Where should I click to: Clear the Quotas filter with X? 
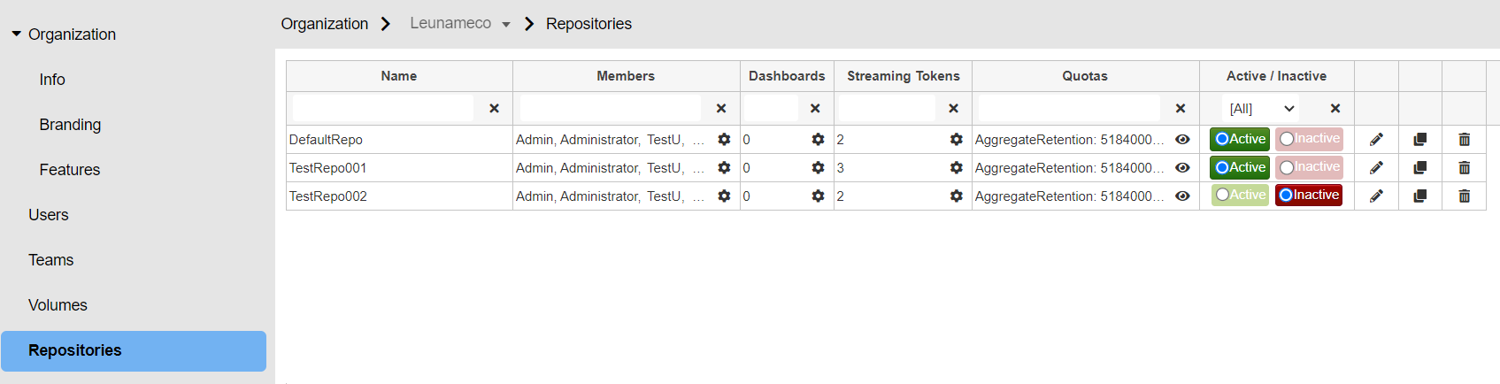[1180, 108]
